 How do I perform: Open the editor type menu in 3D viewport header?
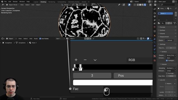coord(3,5)
